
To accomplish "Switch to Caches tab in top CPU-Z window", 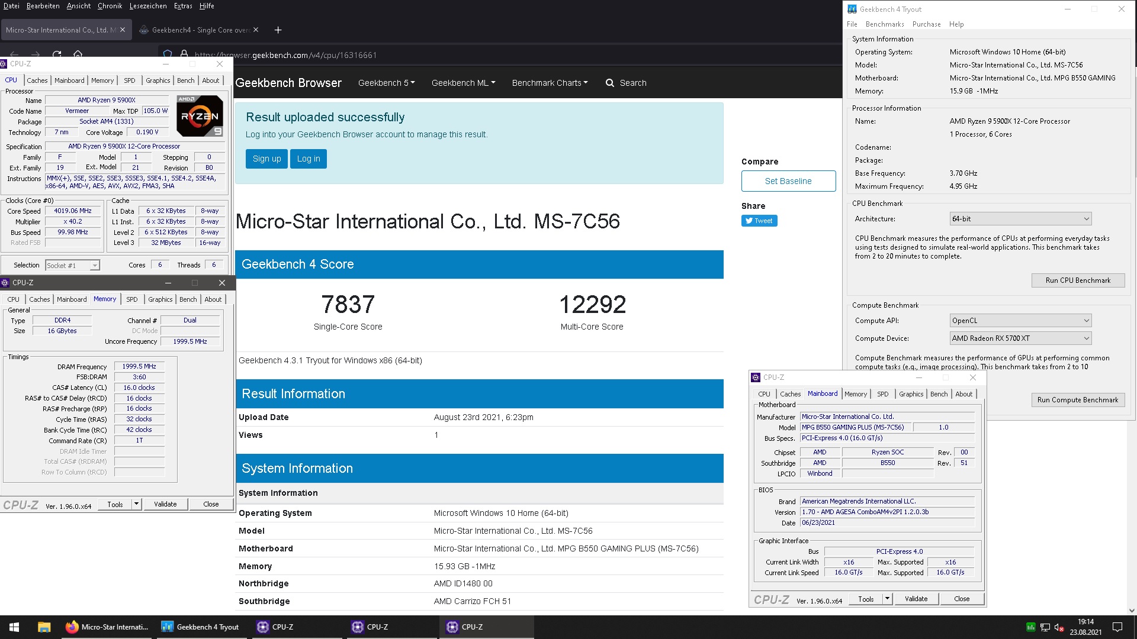I will pos(37,80).
